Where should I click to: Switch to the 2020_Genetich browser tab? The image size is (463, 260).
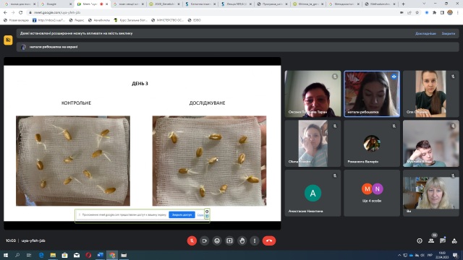(x=164, y=4)
